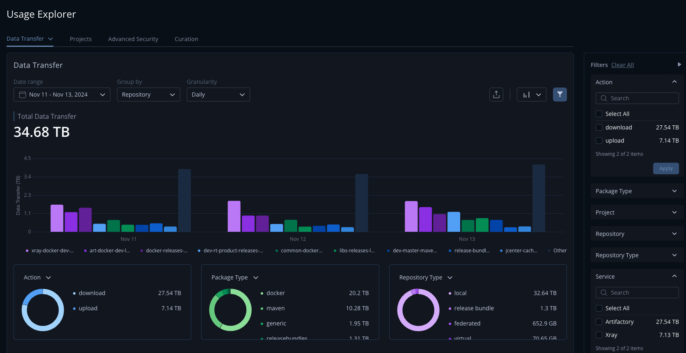
Task: Collapse the Action filter section chevron
Action: [x=674, y=82]
